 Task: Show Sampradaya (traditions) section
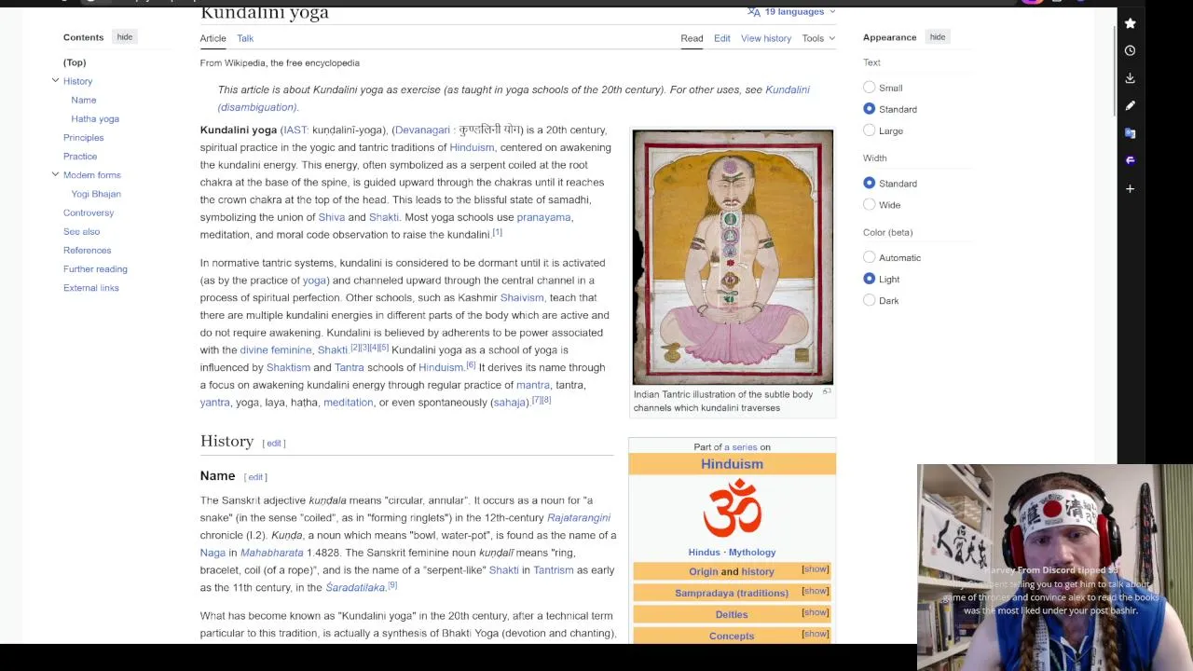(x=815, y=591)
